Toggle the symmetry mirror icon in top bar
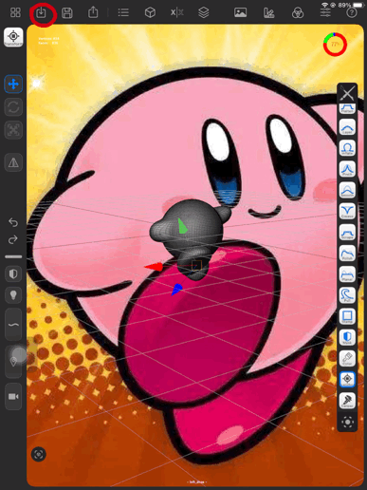367x490 pixels. [176, 12]
